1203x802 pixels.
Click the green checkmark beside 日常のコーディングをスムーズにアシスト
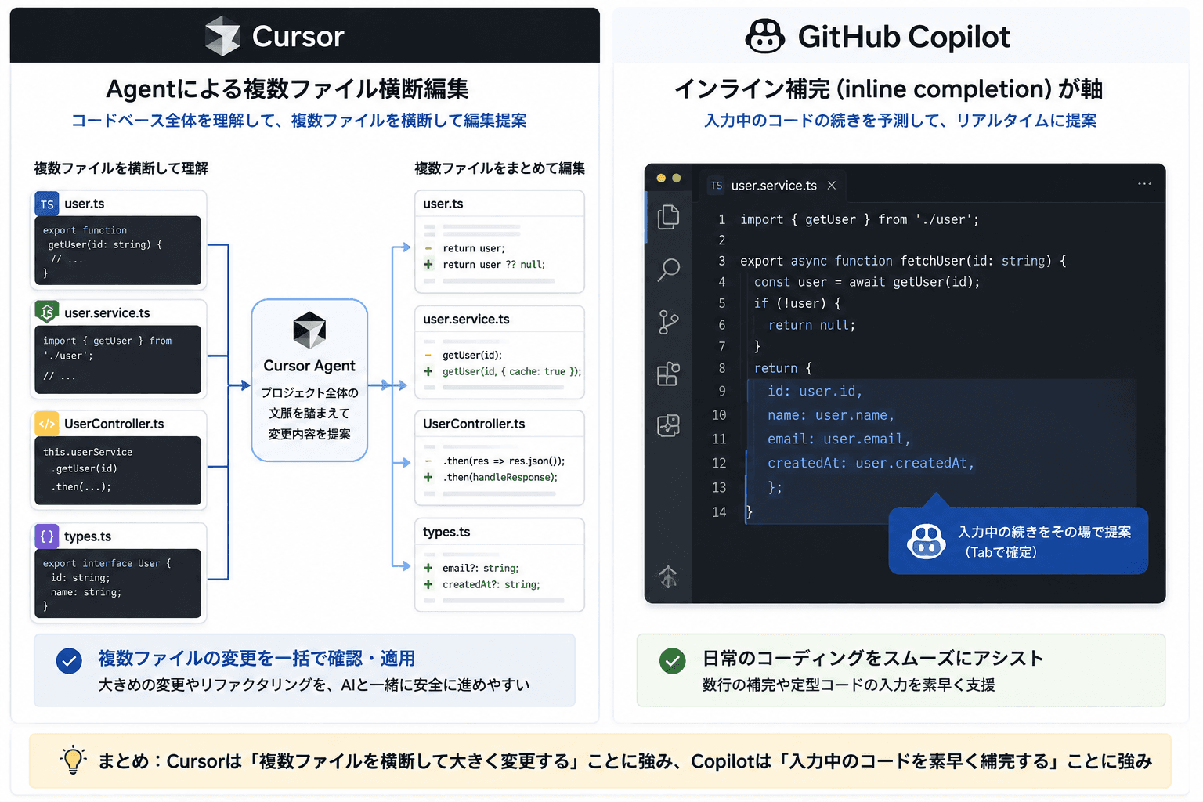pos(672,661)
